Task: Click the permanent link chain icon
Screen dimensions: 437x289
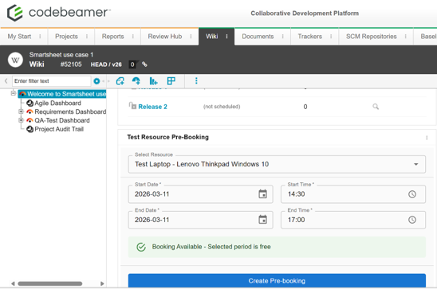Action: click(x=144, y=64)
